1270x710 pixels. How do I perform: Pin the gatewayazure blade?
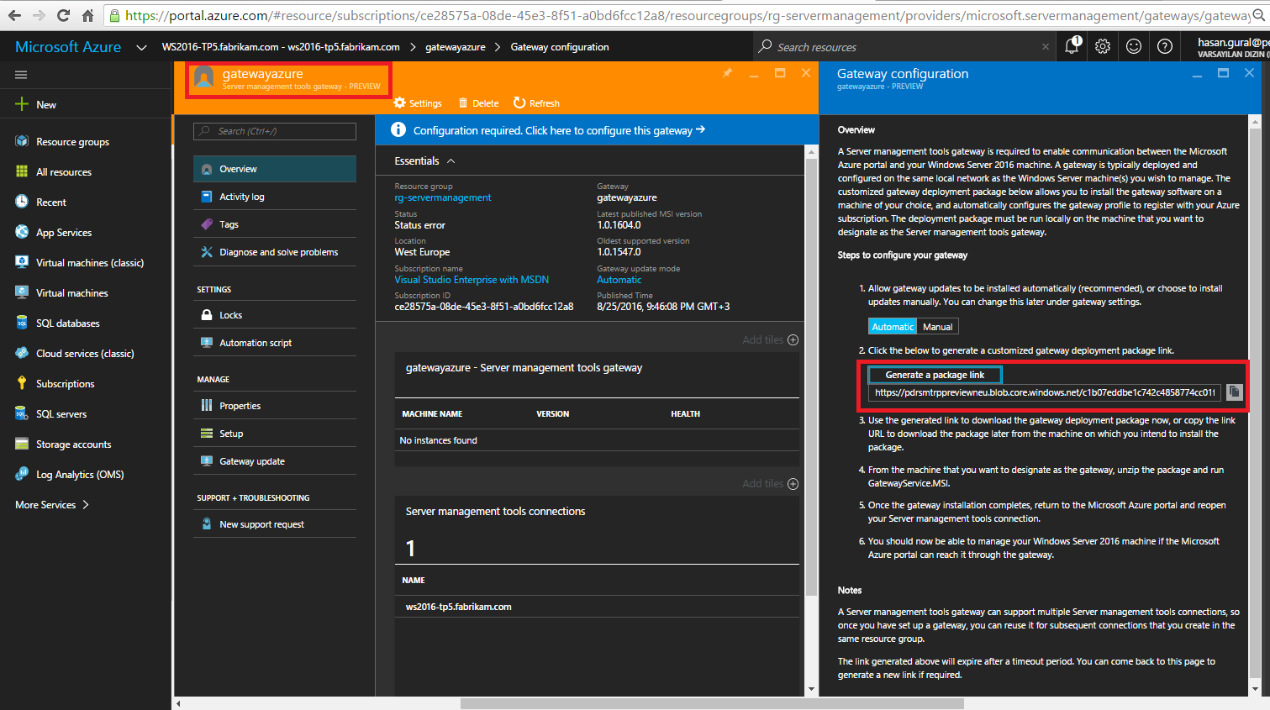727,73
